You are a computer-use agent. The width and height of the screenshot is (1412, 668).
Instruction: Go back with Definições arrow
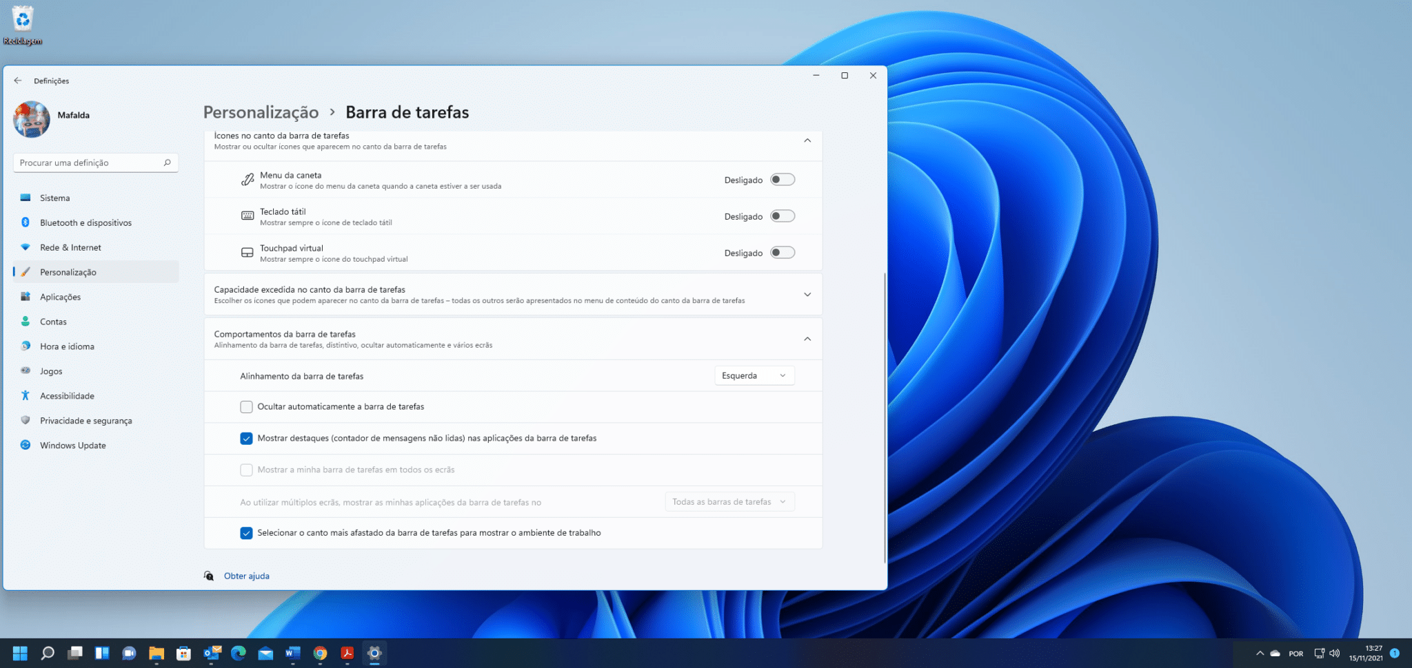[x=18, y=81]
